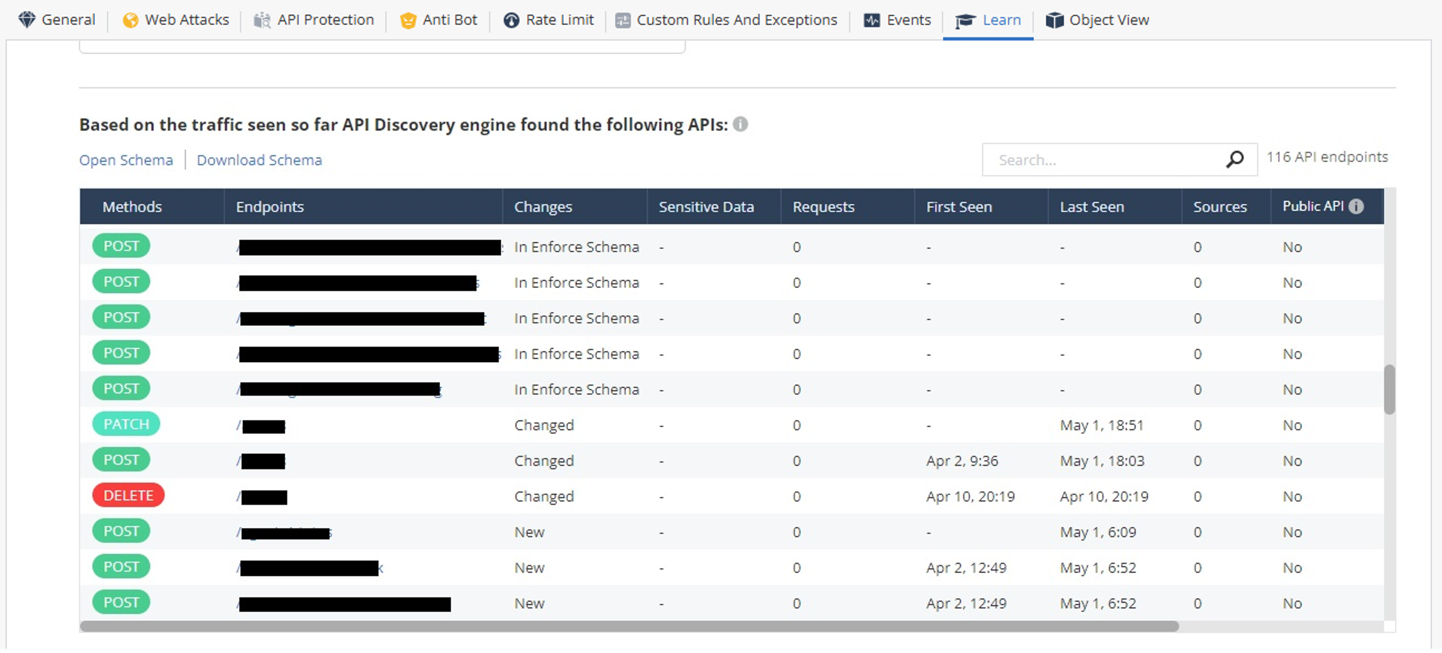Click the Events activity icon

coord(871,20)
